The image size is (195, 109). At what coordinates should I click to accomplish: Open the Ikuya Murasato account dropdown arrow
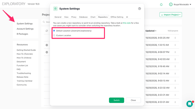point(190,5)
